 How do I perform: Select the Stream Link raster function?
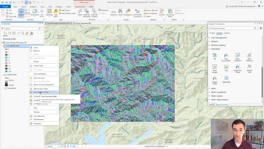[x=249, y=69]
